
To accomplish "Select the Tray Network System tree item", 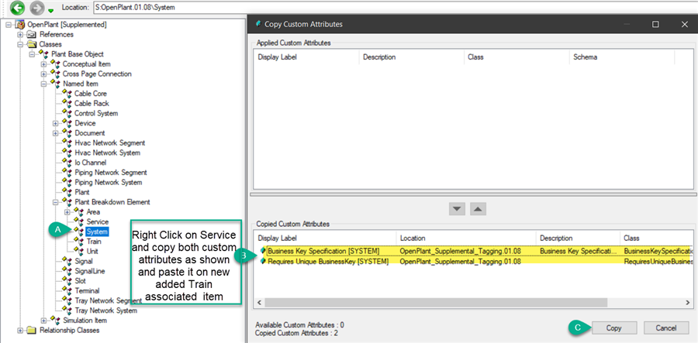I will click(x=105, y=310).
